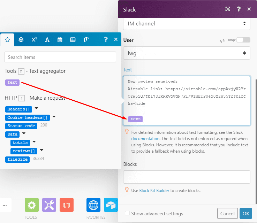Open the Slack documentation link

pyautogui.click(x=144, y=138)
